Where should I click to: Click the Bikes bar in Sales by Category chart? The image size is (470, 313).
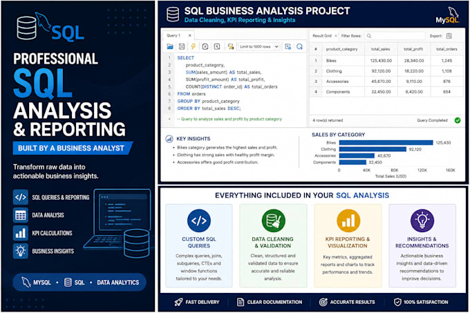click(x=386, y=142)
